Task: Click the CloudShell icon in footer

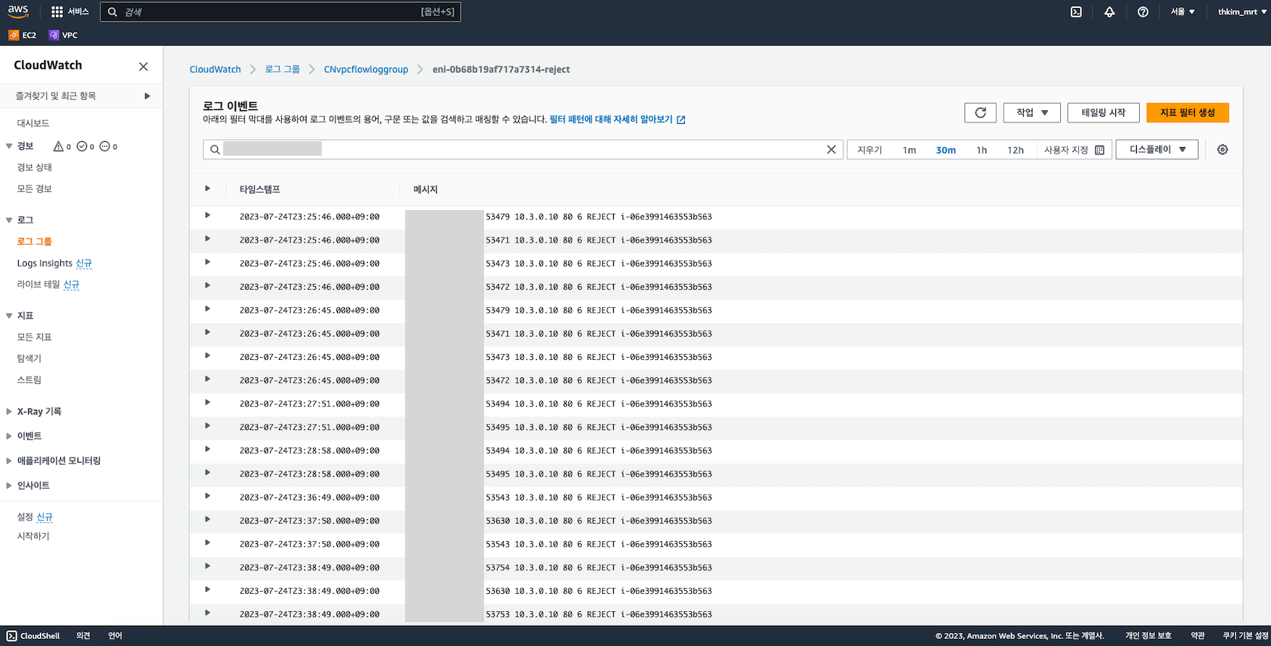Action: tap(12, 636)
